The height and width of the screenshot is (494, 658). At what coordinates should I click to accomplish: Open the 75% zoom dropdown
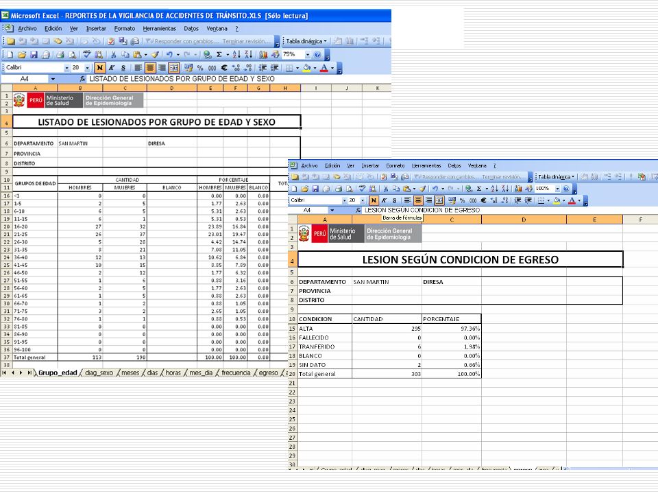point(308,55)
